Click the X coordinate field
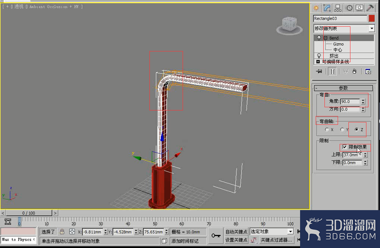 point(93,232)
